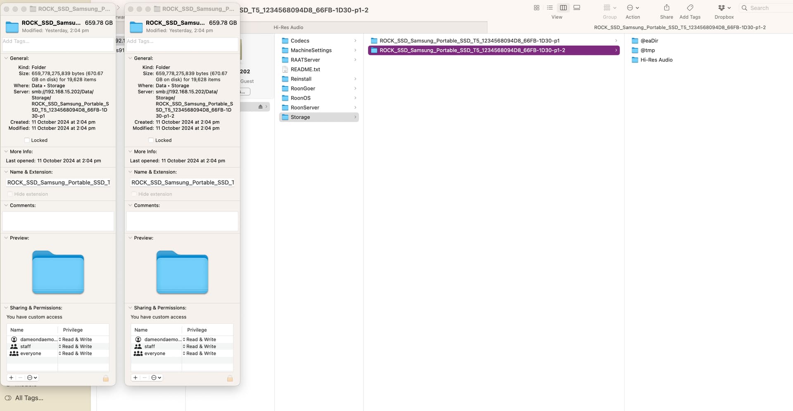Select folder ending in 66FB-1D30-p1

(x=494, y=40)
